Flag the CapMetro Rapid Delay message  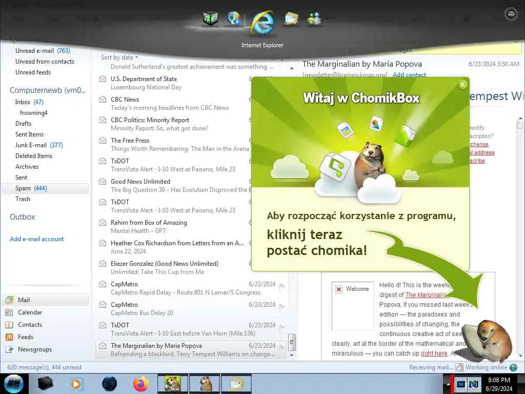click(x=281, y=286)
